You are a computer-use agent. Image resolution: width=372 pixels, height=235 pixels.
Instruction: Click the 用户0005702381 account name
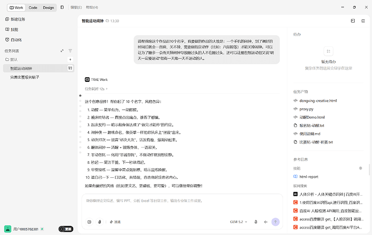[x=26, y=229]
